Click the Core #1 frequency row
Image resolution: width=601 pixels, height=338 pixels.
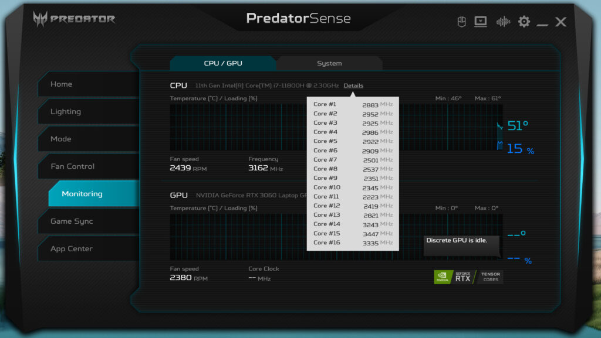coord(353,104)
